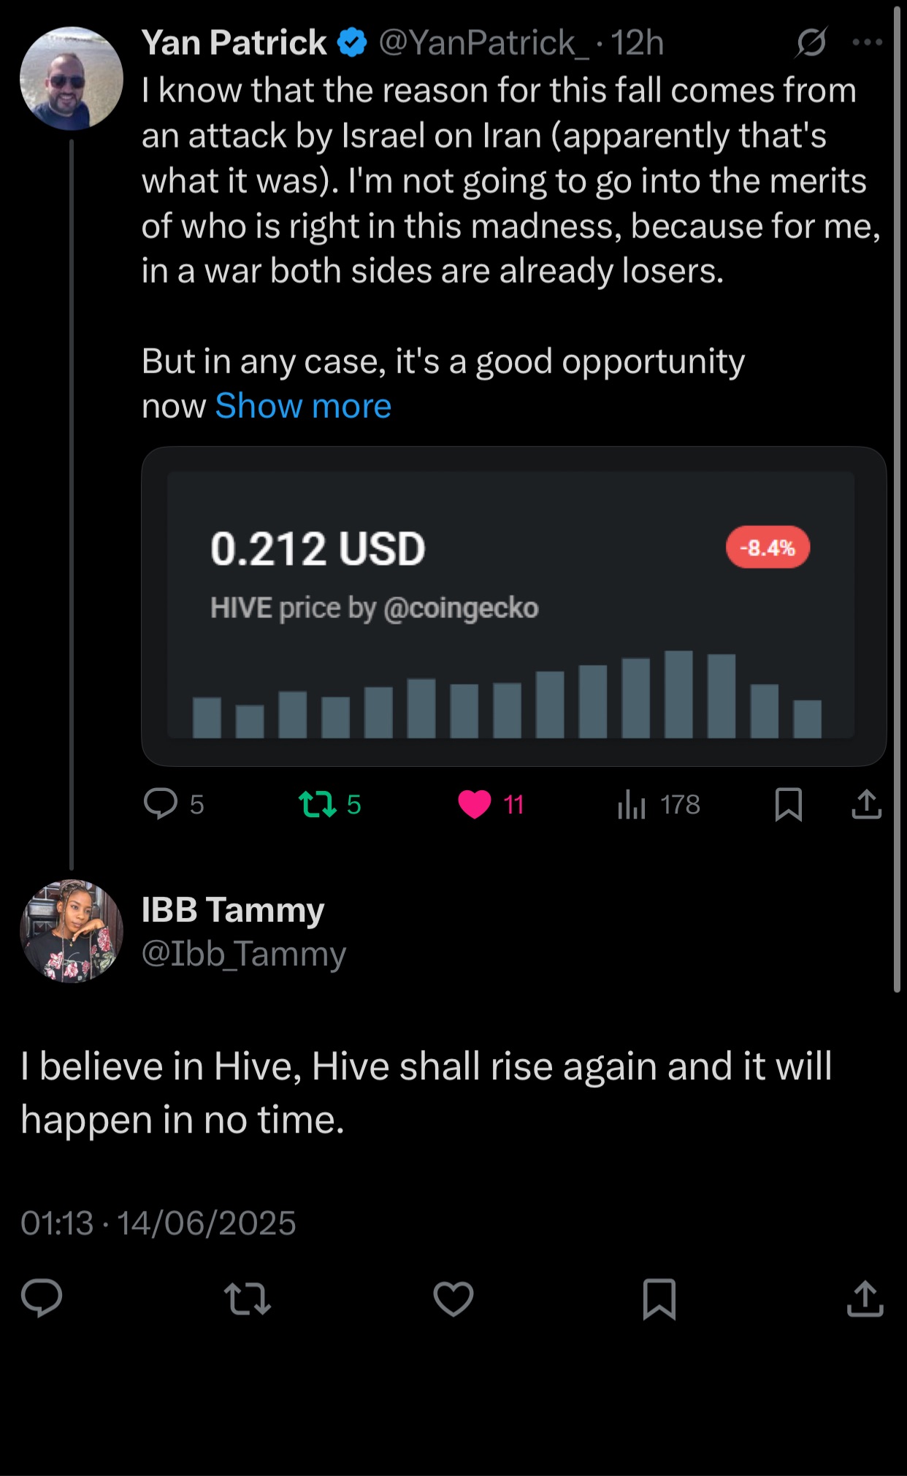The image size is (907, 1476).
Task: Share IBB Tammy's tweet
Action: coord(865,1299)
